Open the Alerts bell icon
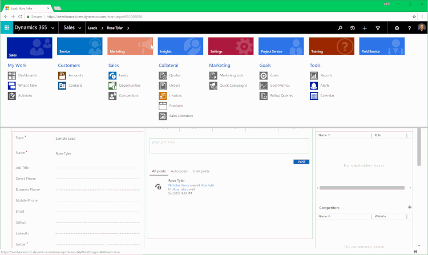 point(314,86)
